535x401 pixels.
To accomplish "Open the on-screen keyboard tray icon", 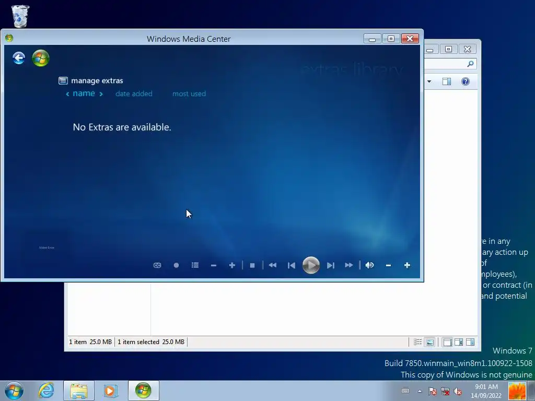I will (x=405, y=391).
